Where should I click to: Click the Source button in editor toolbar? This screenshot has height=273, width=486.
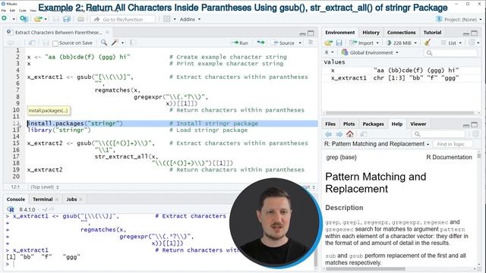284,42
